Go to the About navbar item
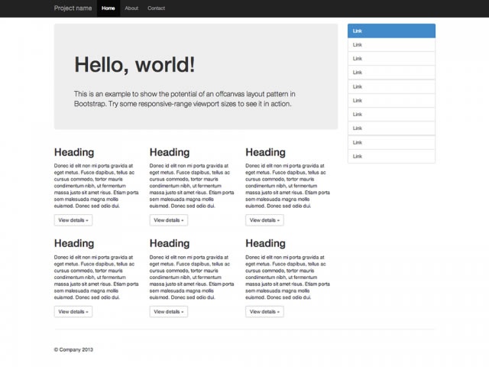 tap(131, 8)
